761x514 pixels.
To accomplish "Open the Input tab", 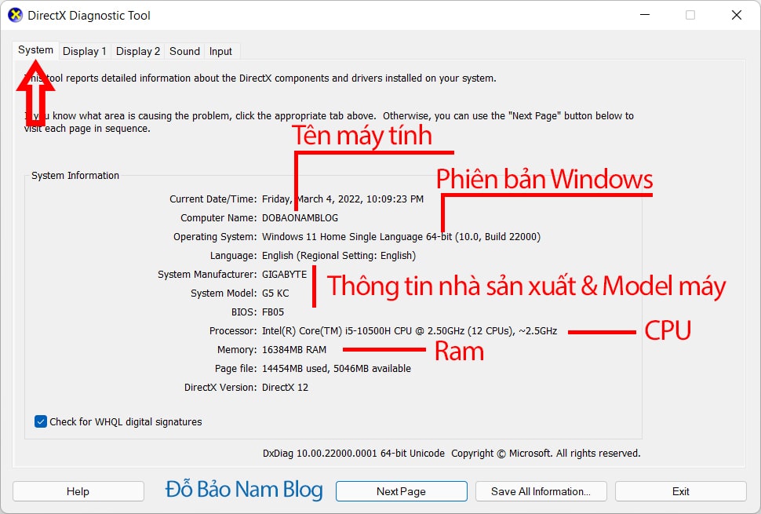I will point(220,51).
